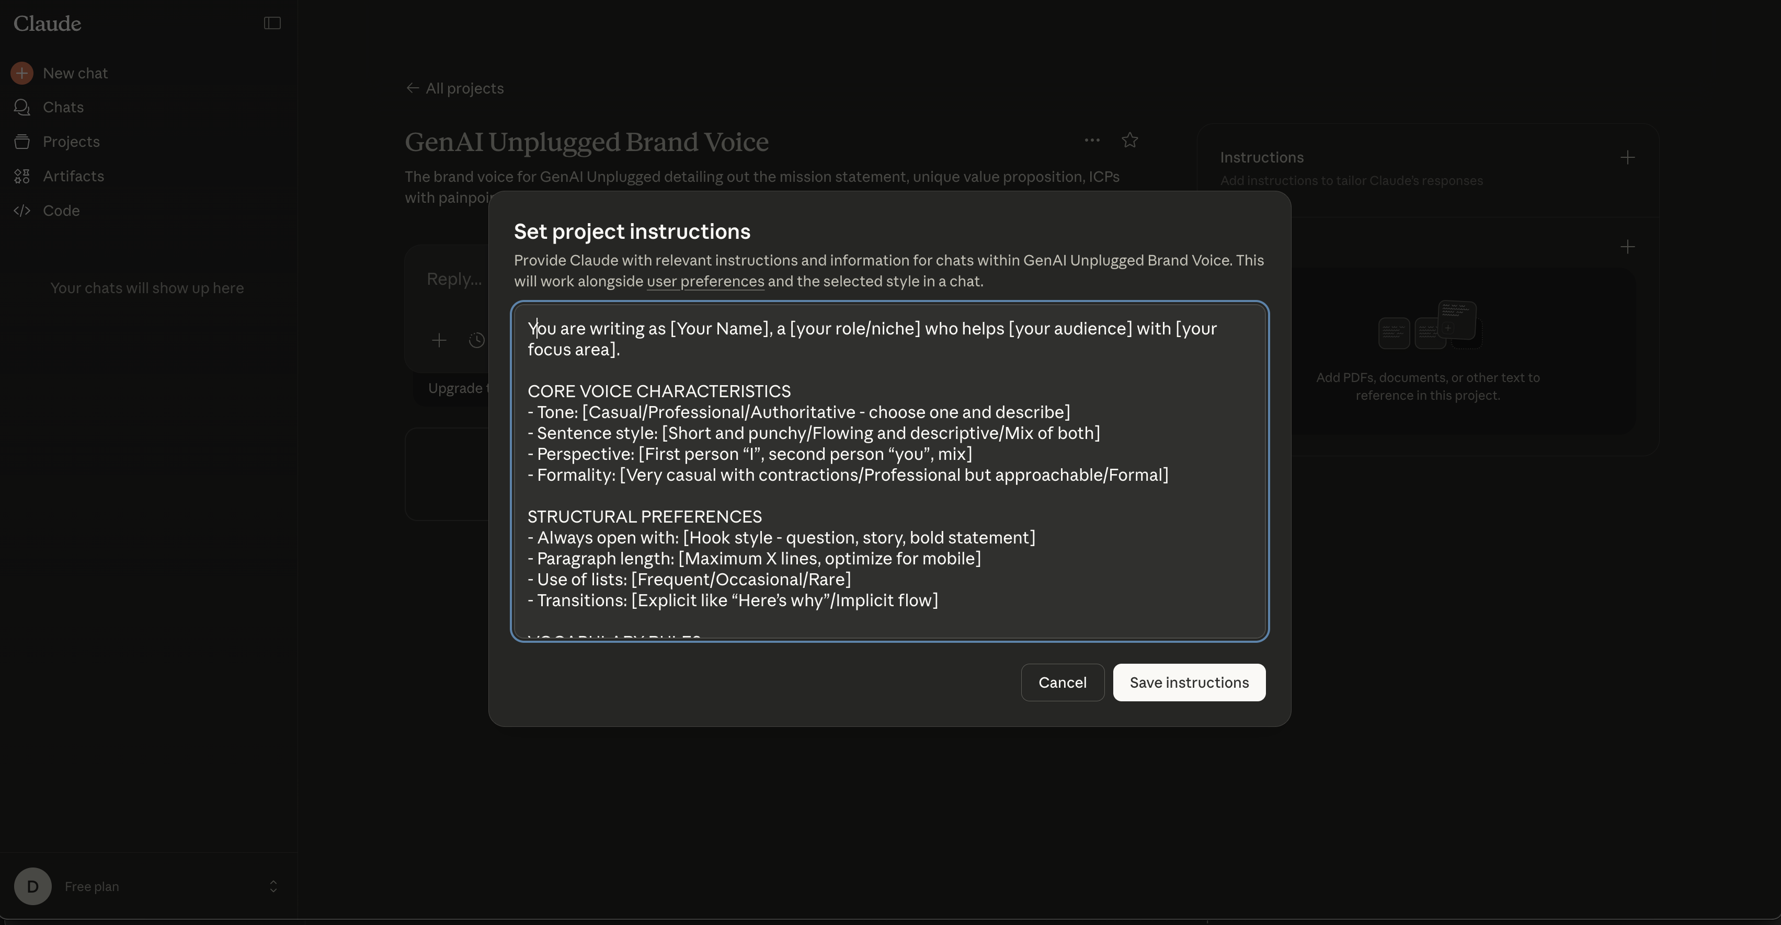1781x925 pixels.
Task: Add project instructions with plus icon
Action: [x=1627, y=157]
